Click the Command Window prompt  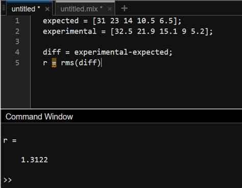pos(8,180)
